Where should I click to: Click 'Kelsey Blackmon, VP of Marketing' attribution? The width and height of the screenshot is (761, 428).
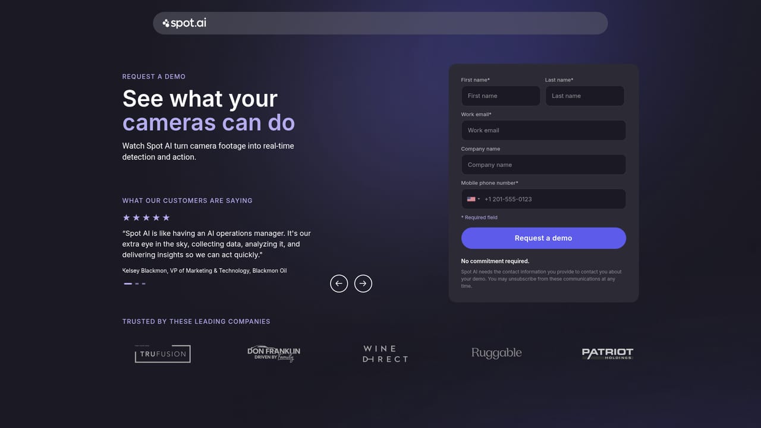(x=205, y=270)
